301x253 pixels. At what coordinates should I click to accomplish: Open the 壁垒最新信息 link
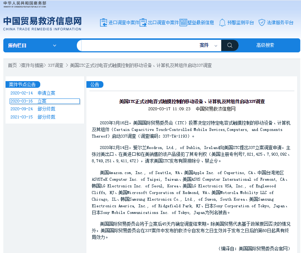click(201, 22)
